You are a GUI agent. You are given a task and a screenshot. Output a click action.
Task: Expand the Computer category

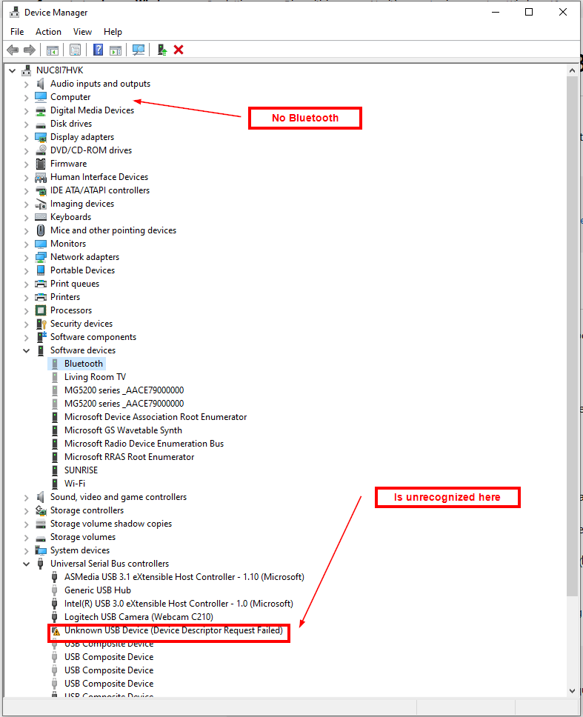26,97
